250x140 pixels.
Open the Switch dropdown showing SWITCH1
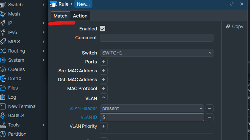(156, 53)
